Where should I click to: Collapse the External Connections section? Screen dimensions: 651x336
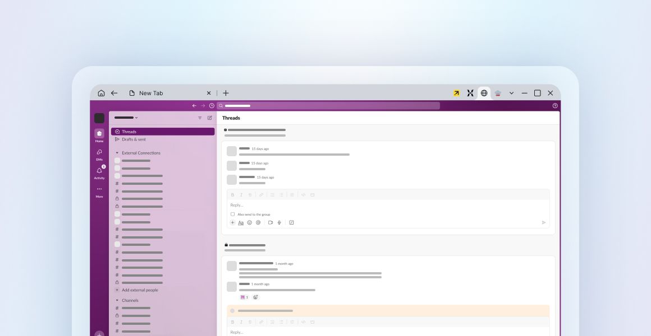[118, 152]
